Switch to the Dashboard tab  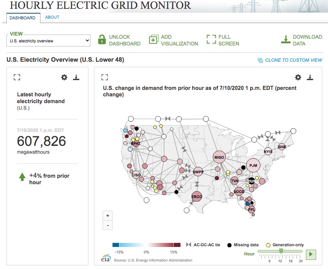tap(22, 18)
